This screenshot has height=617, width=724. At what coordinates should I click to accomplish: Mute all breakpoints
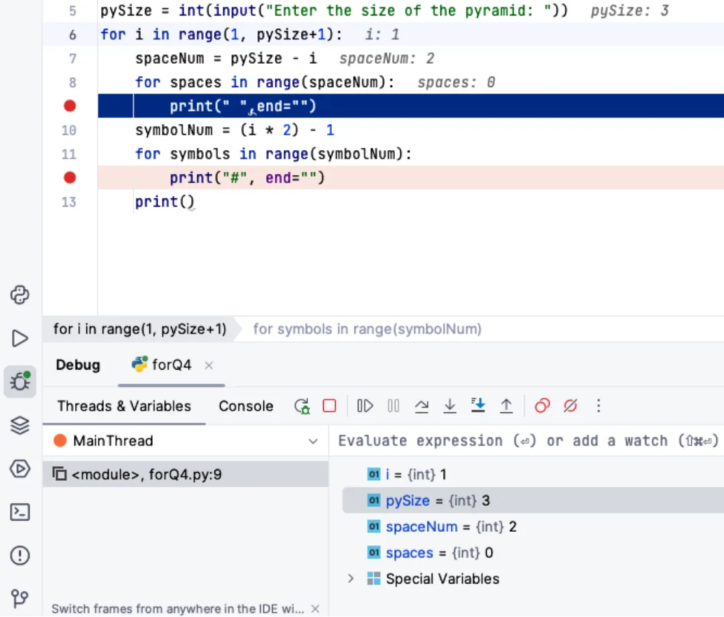570,406
